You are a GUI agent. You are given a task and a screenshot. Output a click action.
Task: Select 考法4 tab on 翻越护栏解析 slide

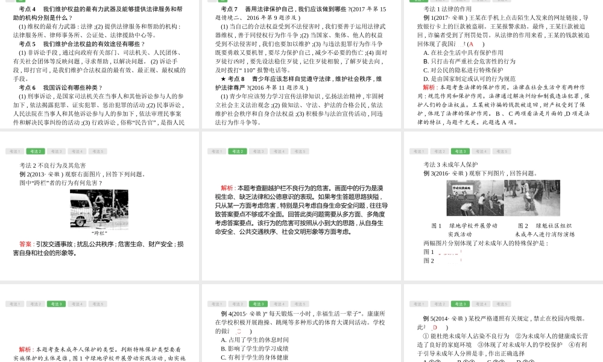click(x=279, y=151)
